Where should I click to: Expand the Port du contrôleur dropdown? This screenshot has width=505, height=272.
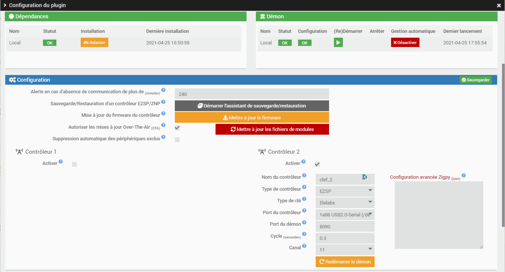click(x=345, y=215)
